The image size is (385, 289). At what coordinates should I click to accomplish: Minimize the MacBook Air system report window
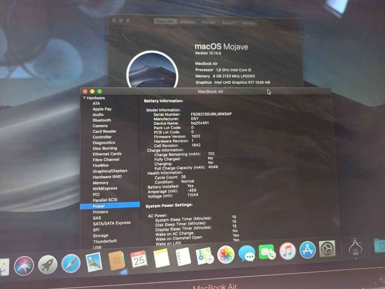pyautogui.click(x=92, y=92)
